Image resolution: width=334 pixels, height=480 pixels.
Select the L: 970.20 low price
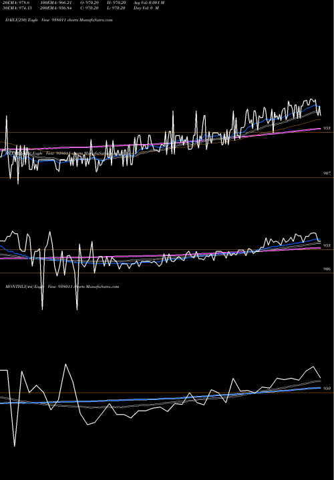coord(116,8)
